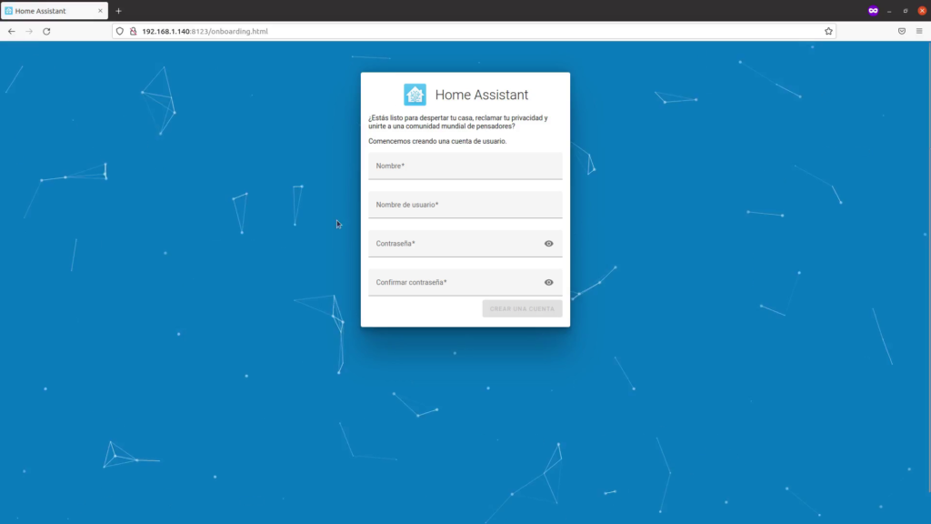Click the Home Assistant logo icon
Image resolution: width=931 pixels, height=524 pixels.
(x=415, y=94)
